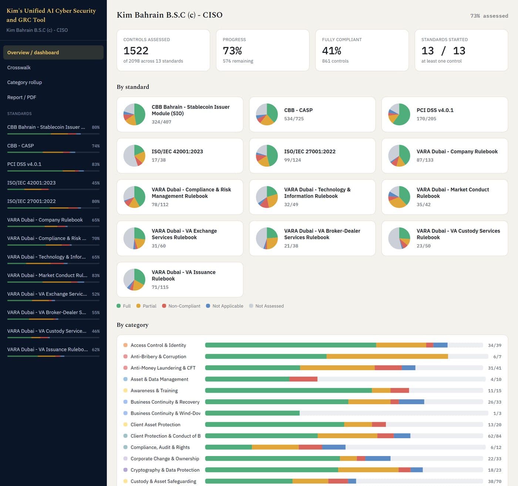Click the Client Protection & Conduct of B label
This screenshot has width=518, height=486.
tap(165, 436)
